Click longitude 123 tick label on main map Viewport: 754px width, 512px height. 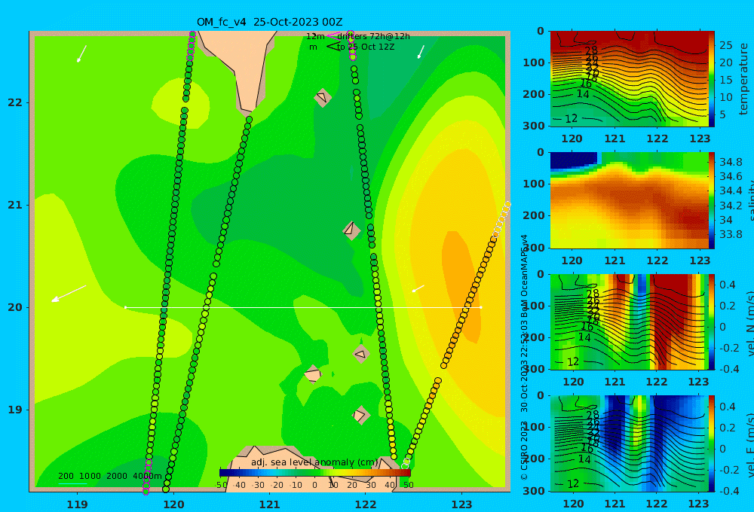[x=462, y=504]
